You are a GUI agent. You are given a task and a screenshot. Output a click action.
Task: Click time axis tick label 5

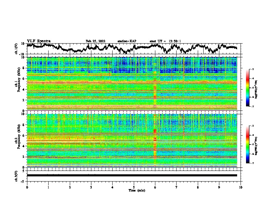tap(134, 187)
